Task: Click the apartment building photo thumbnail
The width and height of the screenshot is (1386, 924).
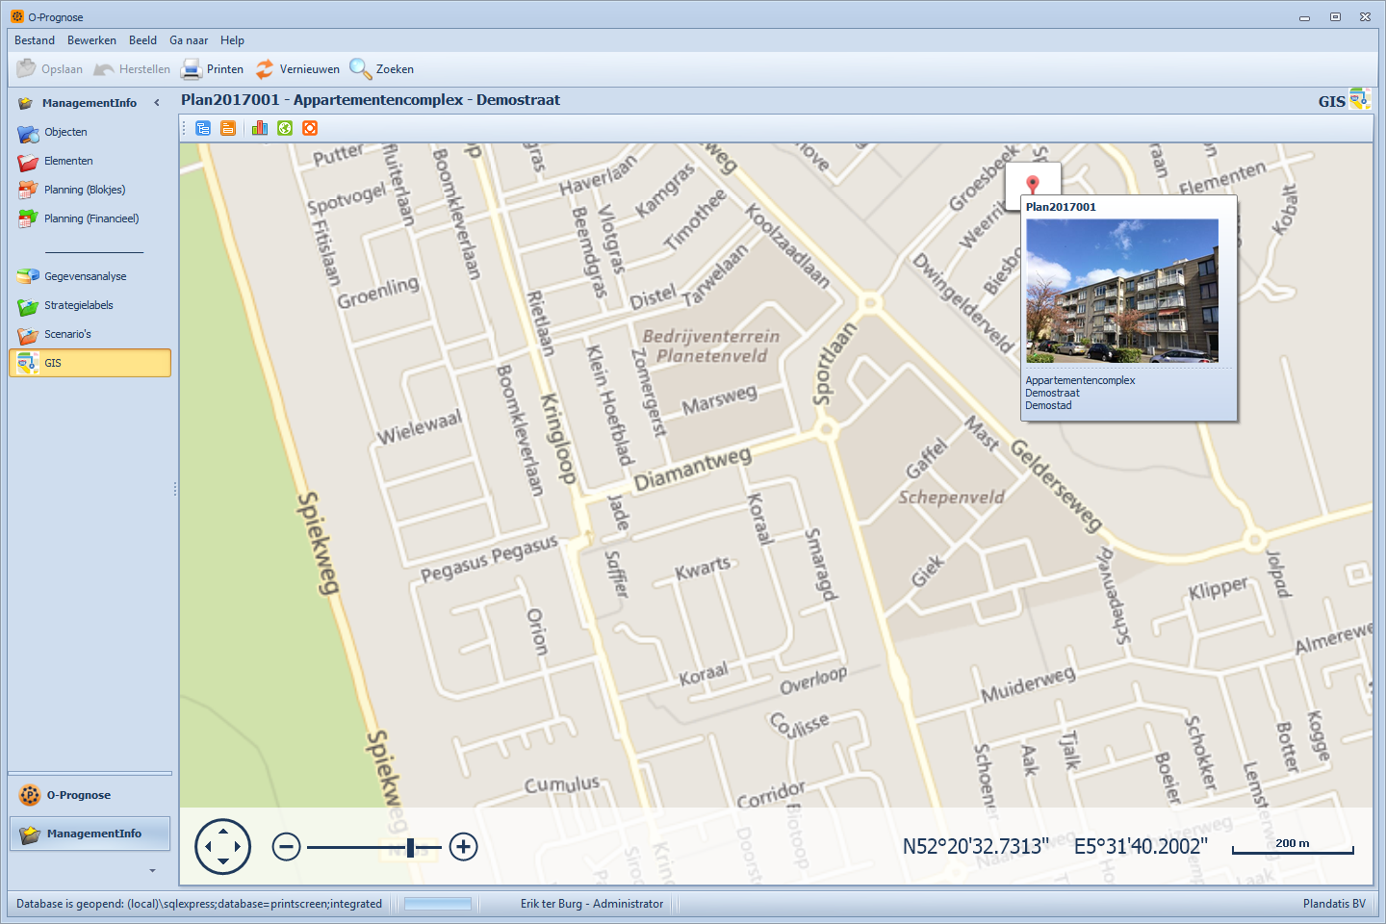Action: (1122, 291)
